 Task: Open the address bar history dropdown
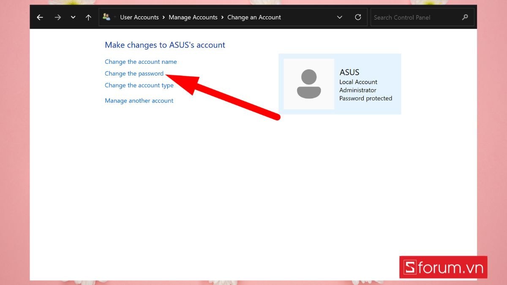pyautogui.click(x=339, y=17)
